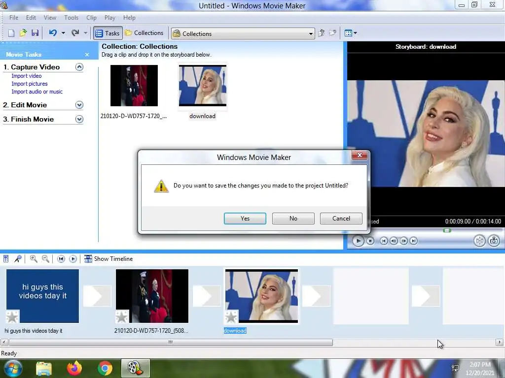Click the Undo arrow icon

point(53,33)
